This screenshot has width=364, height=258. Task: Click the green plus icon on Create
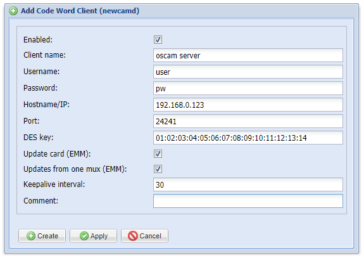click(x=31, y=236)
